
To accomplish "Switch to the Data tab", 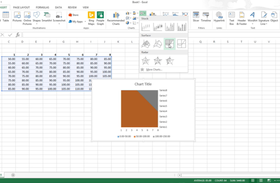I will [58, 7].
